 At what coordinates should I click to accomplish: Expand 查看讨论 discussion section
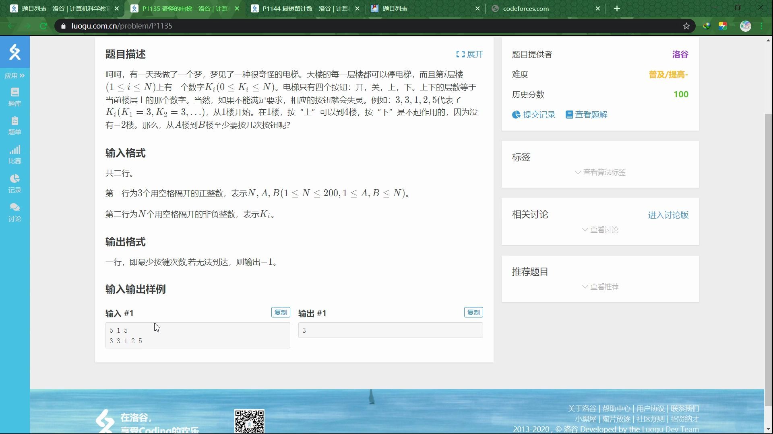click(600, 230)
